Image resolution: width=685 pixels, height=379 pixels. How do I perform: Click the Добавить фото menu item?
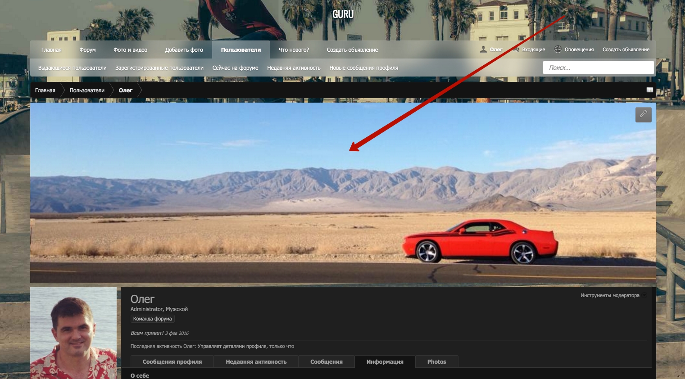pos(184,50)
